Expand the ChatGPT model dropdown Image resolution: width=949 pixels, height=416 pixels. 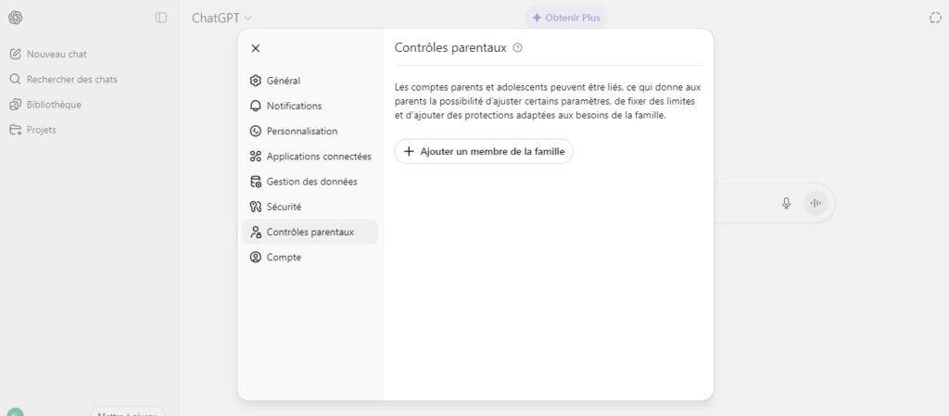pyautogui.click(x=222, y=18)
